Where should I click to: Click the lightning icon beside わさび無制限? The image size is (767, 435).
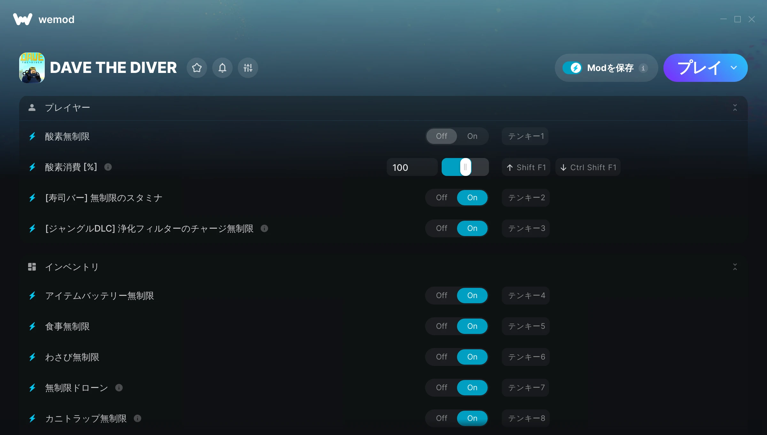tap(32, 357)
